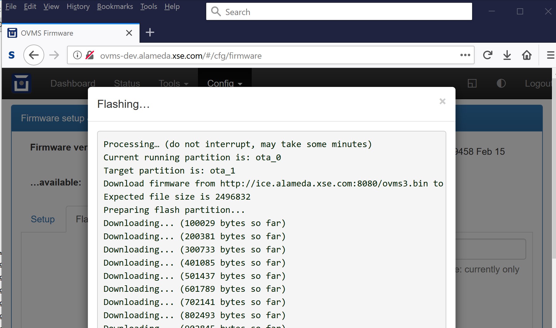Click the OVMS logo in navbar
This screenshot has height=328, width=556.
coord(21,83)
